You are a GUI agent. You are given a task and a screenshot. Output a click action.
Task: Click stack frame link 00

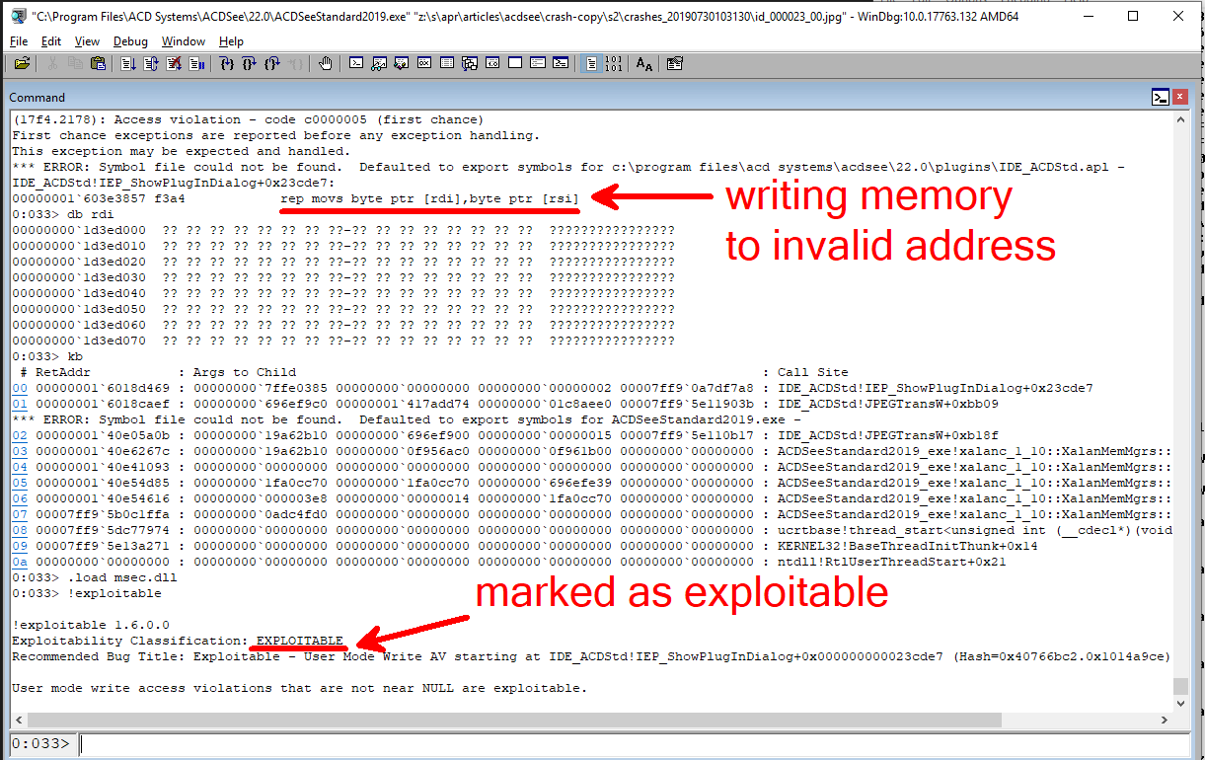(x=20, y=389)
